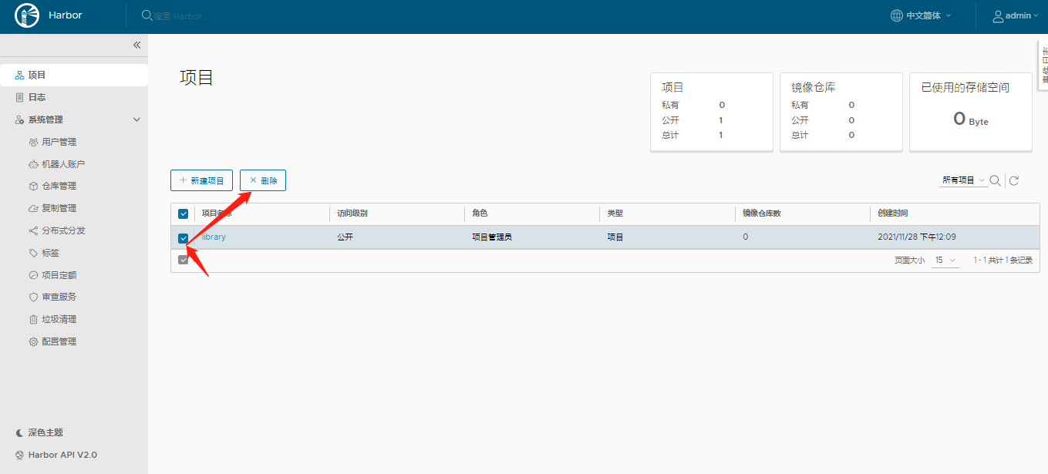The image size is (1048, 474).
Task: Sort by 访问级别 column header
Action: pyautogui.click(x=352, y=213)
